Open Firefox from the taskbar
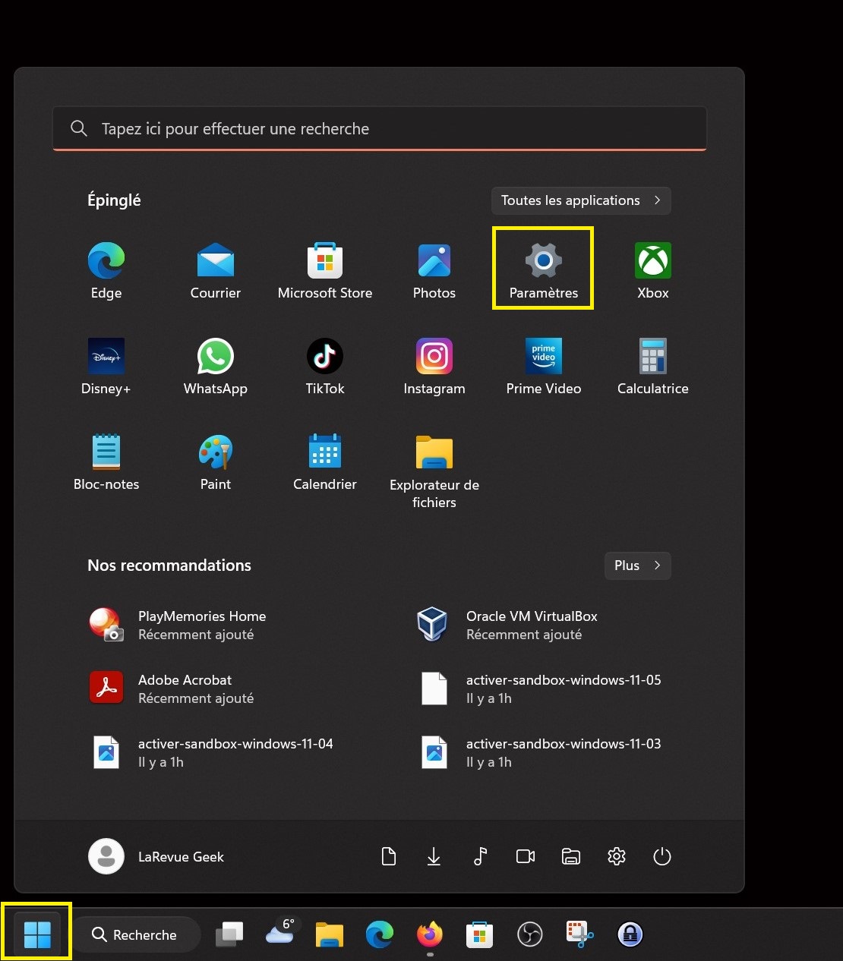The height and width of the screenshot is (961, 843). click(430, 934)
